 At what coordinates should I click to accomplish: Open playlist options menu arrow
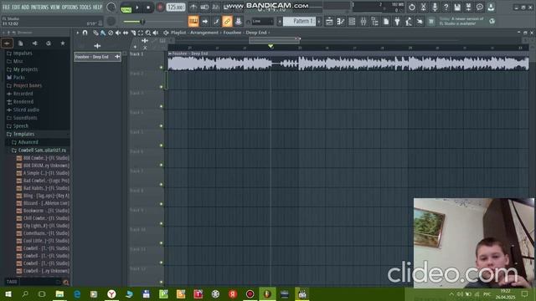pyautogui.click(x=78, y=33)
